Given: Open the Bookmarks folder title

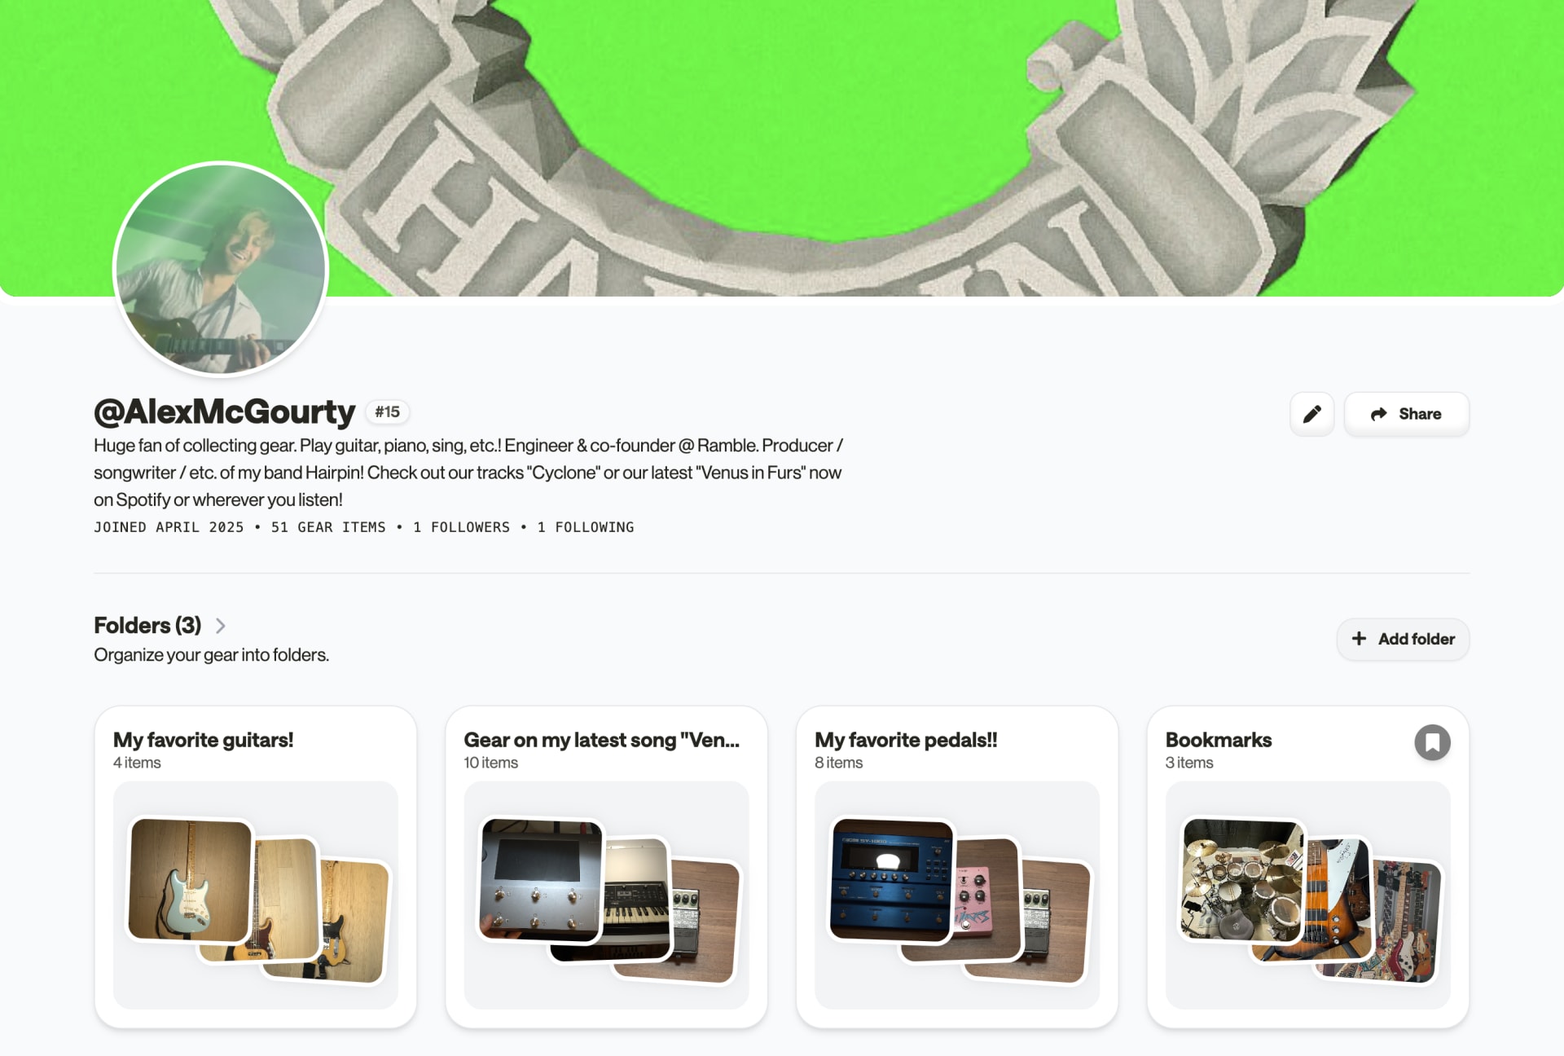Looking at the screenshot, I should click(1218, 740).
